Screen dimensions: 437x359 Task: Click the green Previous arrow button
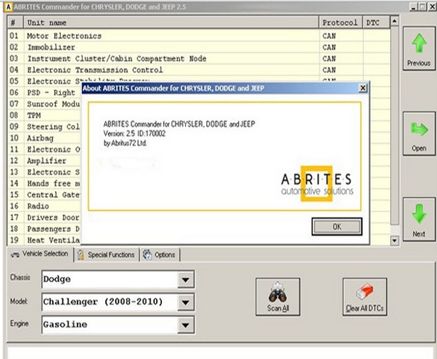(x=419, y=48)
